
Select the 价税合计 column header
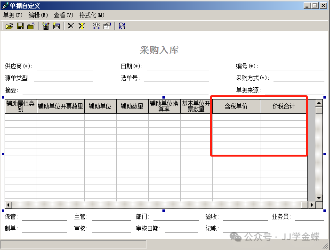(x=284, y=107)
